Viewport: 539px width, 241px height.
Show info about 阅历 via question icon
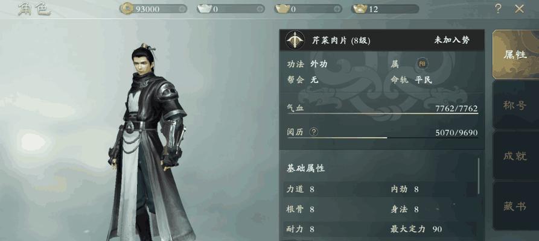tap(313, 132)
